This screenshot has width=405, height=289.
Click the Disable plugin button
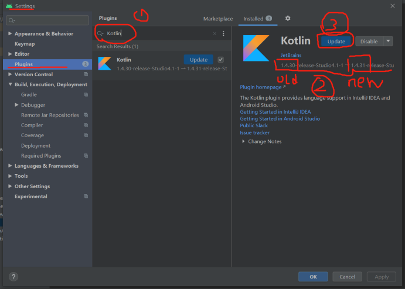369,41
